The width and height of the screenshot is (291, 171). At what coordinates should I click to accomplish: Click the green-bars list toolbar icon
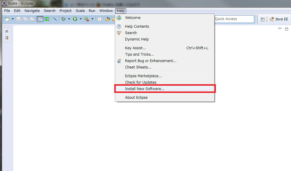[x=47, y=19]
